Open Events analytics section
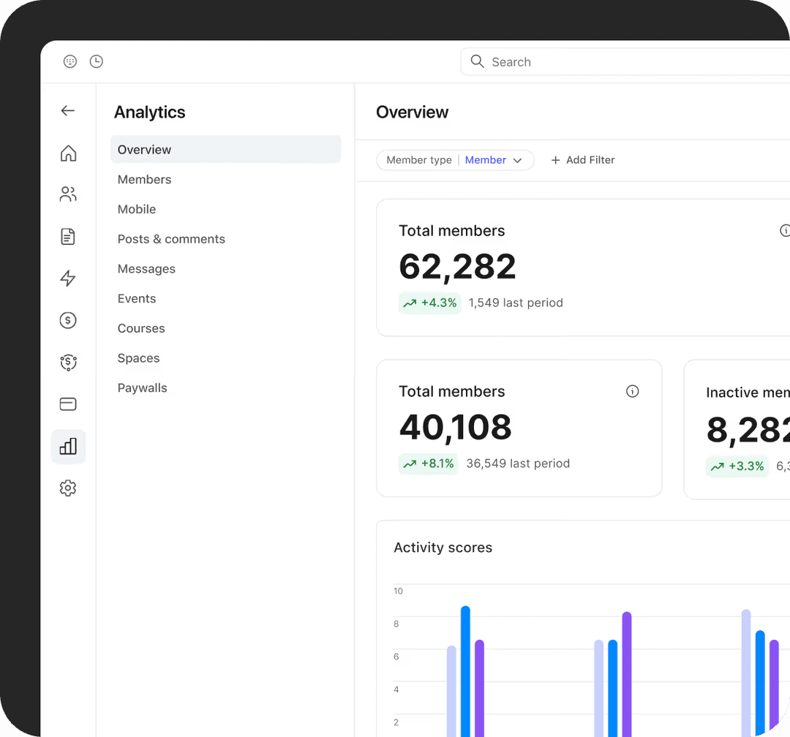Screen dimensions: 790x737 click(x=137, y=299)
